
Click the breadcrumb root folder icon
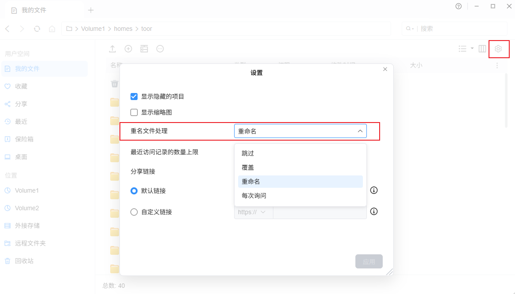[x=69, y=29]
